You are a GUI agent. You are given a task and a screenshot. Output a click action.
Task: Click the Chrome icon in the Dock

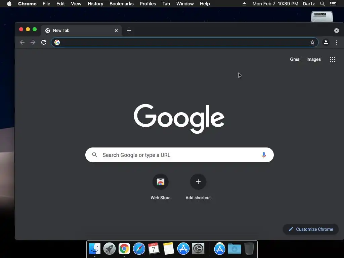[x=124, y=249]
